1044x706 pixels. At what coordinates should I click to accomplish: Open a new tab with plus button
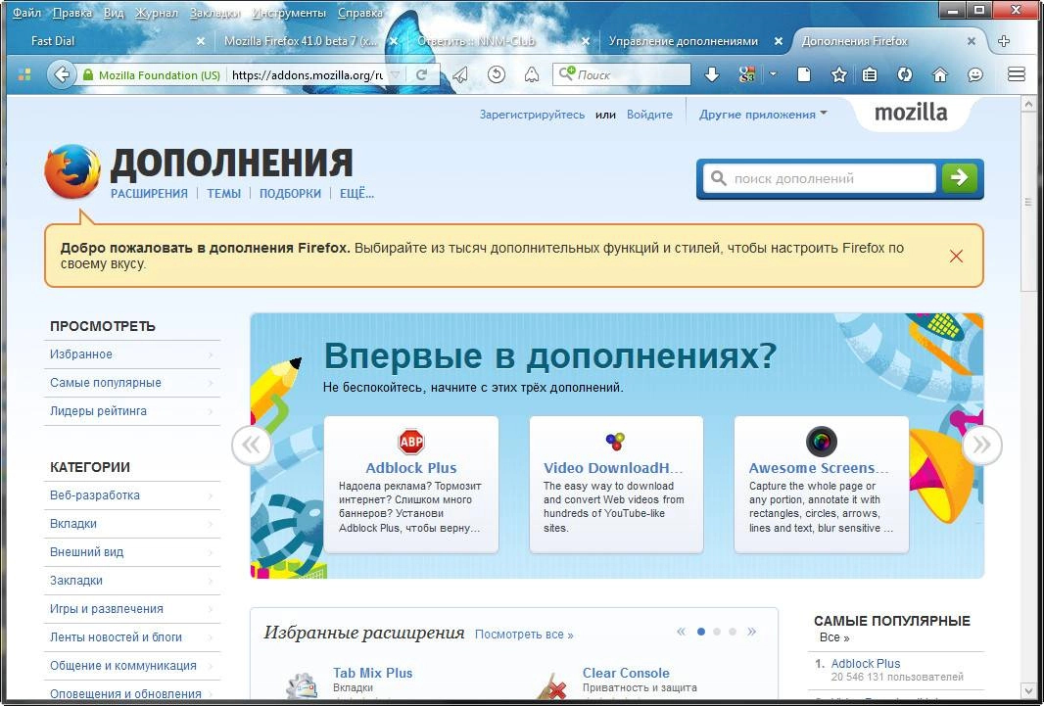(x=1004, y=41)
